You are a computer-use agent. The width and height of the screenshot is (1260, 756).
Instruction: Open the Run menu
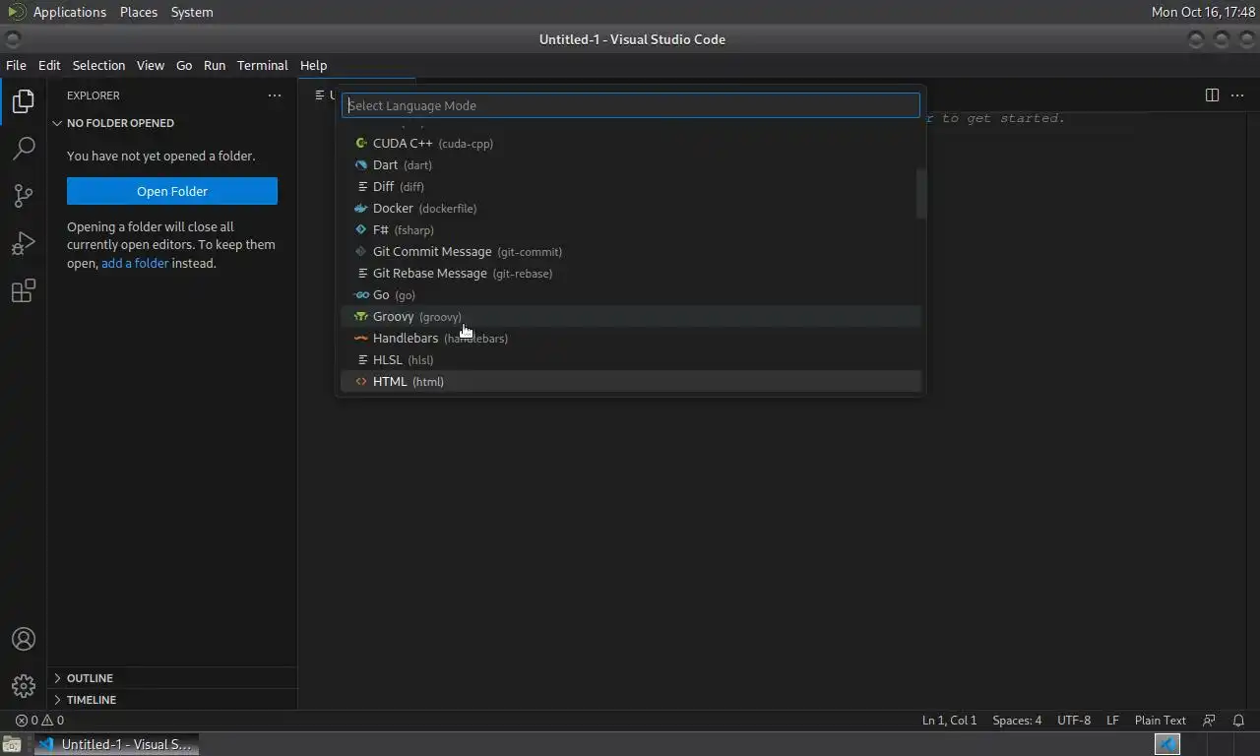pos(215,65)
